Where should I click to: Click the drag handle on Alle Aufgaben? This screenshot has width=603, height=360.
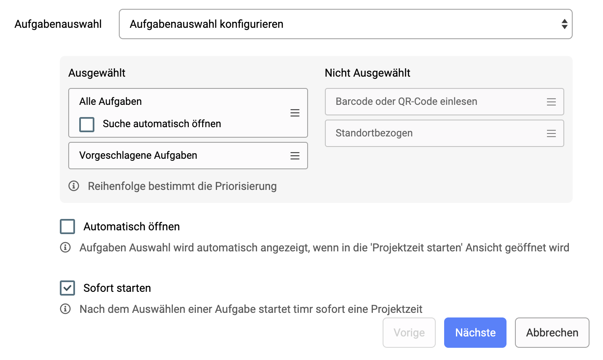pos(295,113)
